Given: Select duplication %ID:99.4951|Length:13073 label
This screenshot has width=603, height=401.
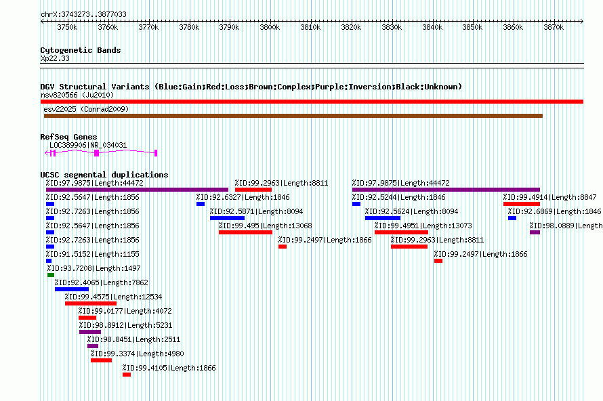Looking at the screenshot, I should click(x=423, y=226).
